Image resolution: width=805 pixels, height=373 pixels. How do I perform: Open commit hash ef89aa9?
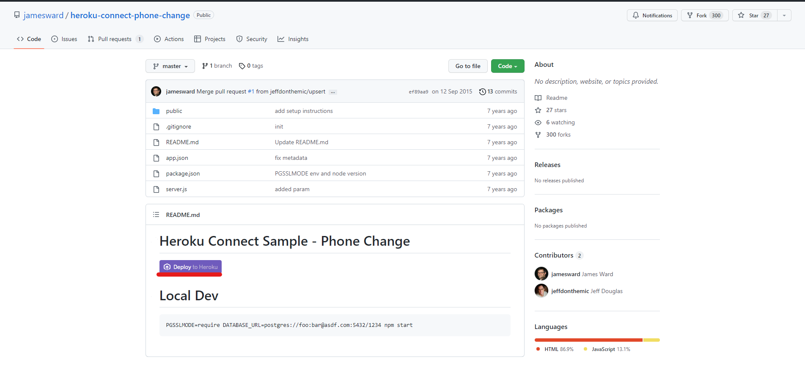click(x=418, y=92)
